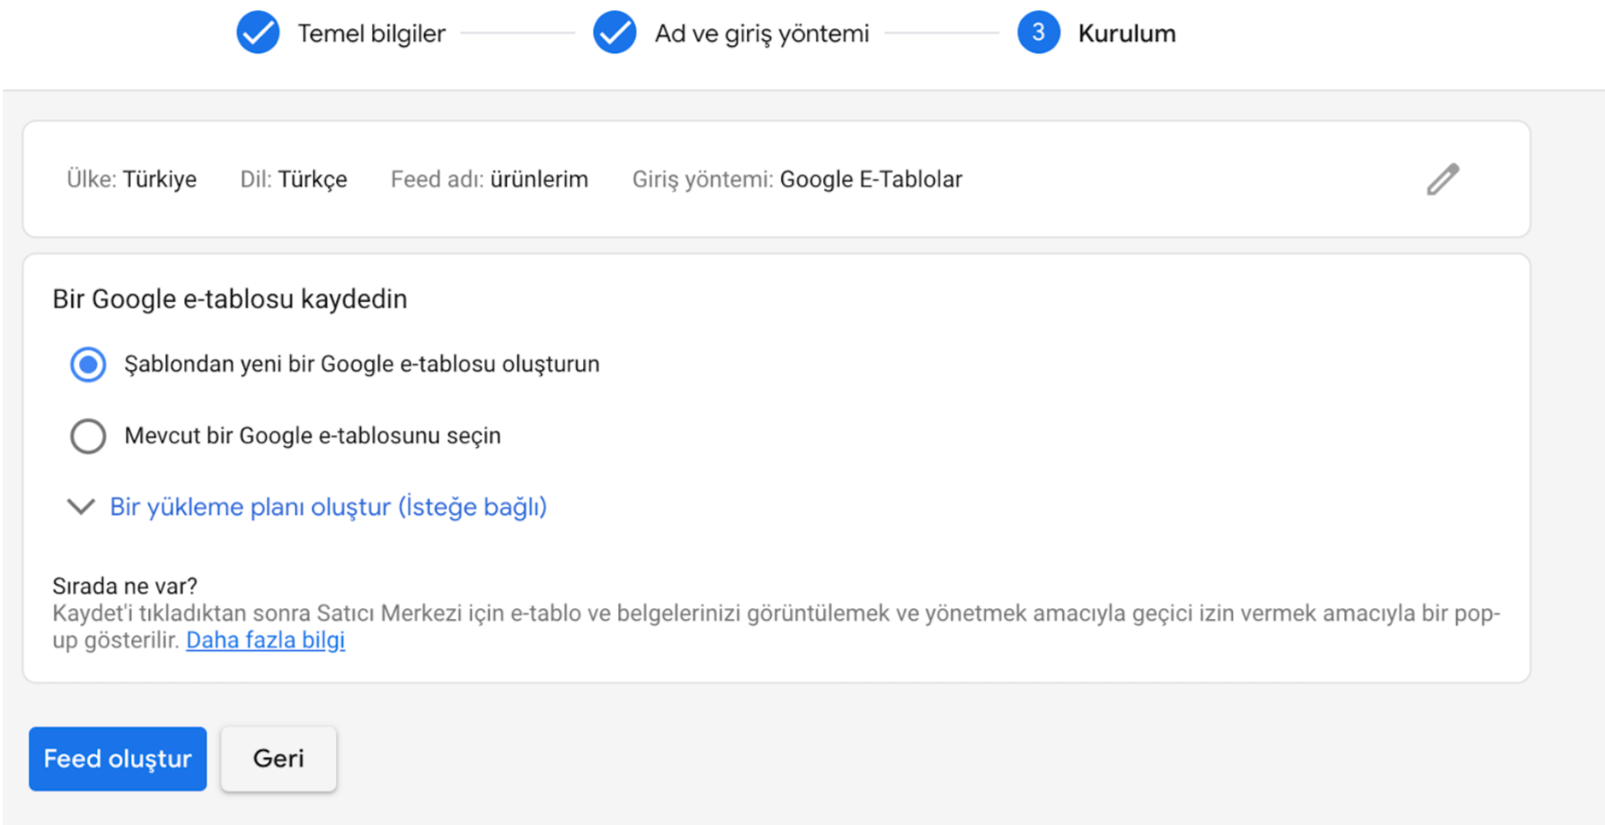The width and height of the screenshot is (1605, 825).
Task: Click the "Temel bilgiler" step label
Action: pyautogui.click(x=371, y=33)
